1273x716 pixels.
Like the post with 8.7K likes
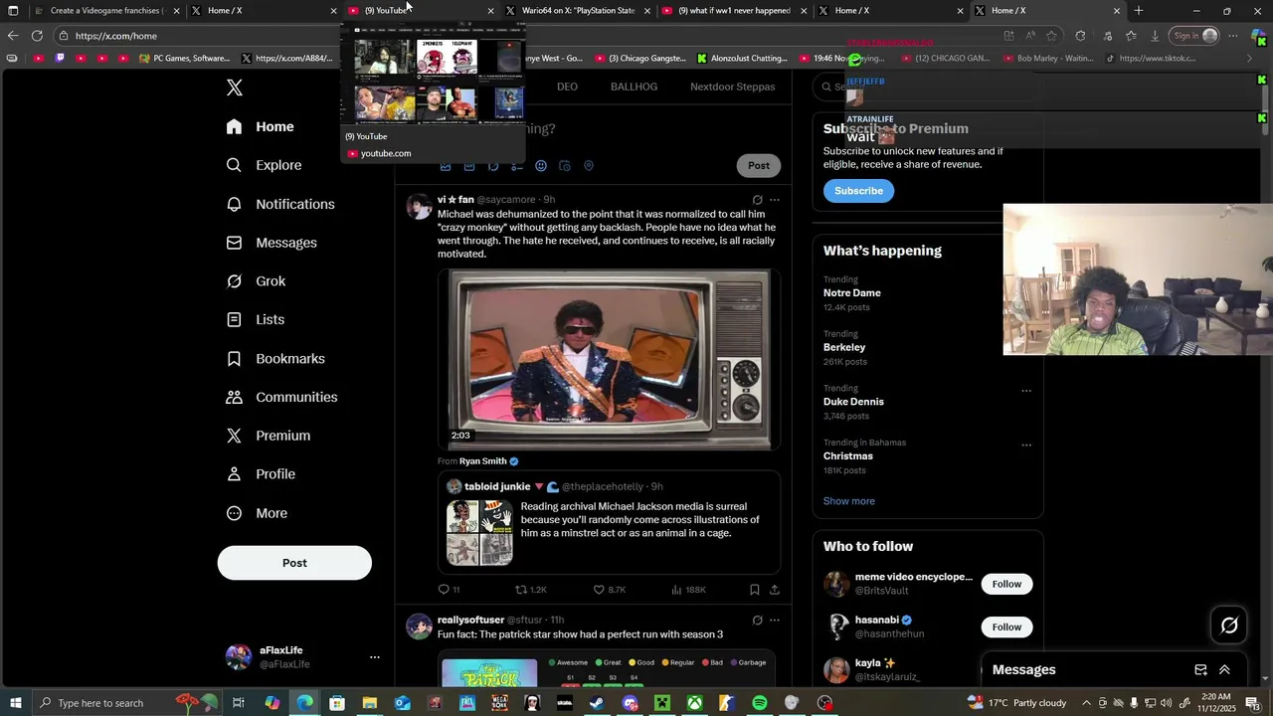tap(610, 590)
